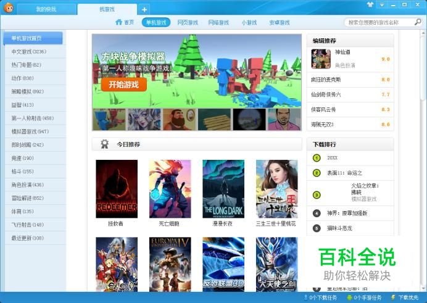Click the orange 开始游戏 button
This screenshot has height=303, width=427.
click(x=124, y=85)
